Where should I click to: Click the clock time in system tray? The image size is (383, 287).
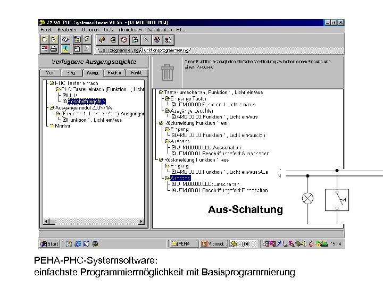click(x=336, y=243)
